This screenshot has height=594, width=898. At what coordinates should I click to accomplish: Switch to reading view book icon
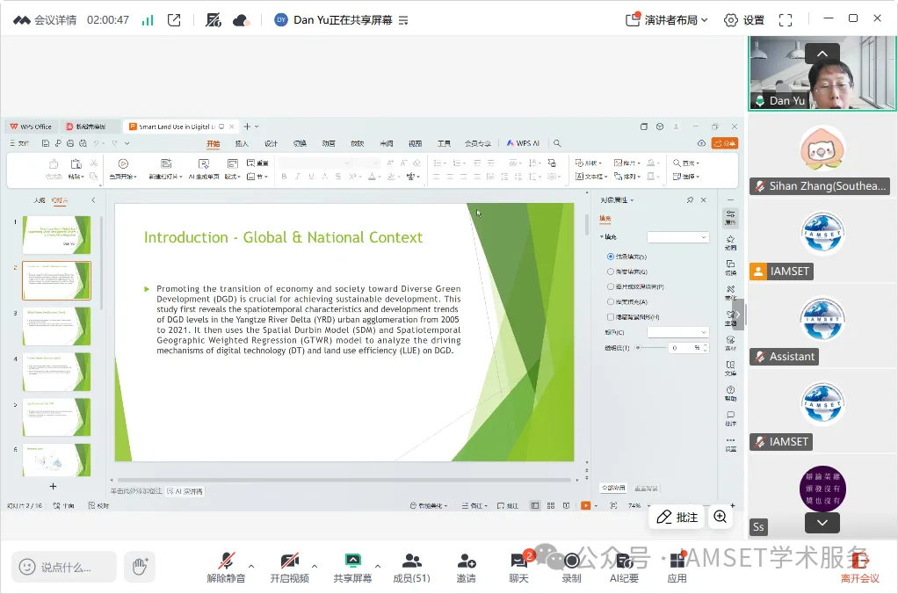pyautogui.click(x=567, y=506)
